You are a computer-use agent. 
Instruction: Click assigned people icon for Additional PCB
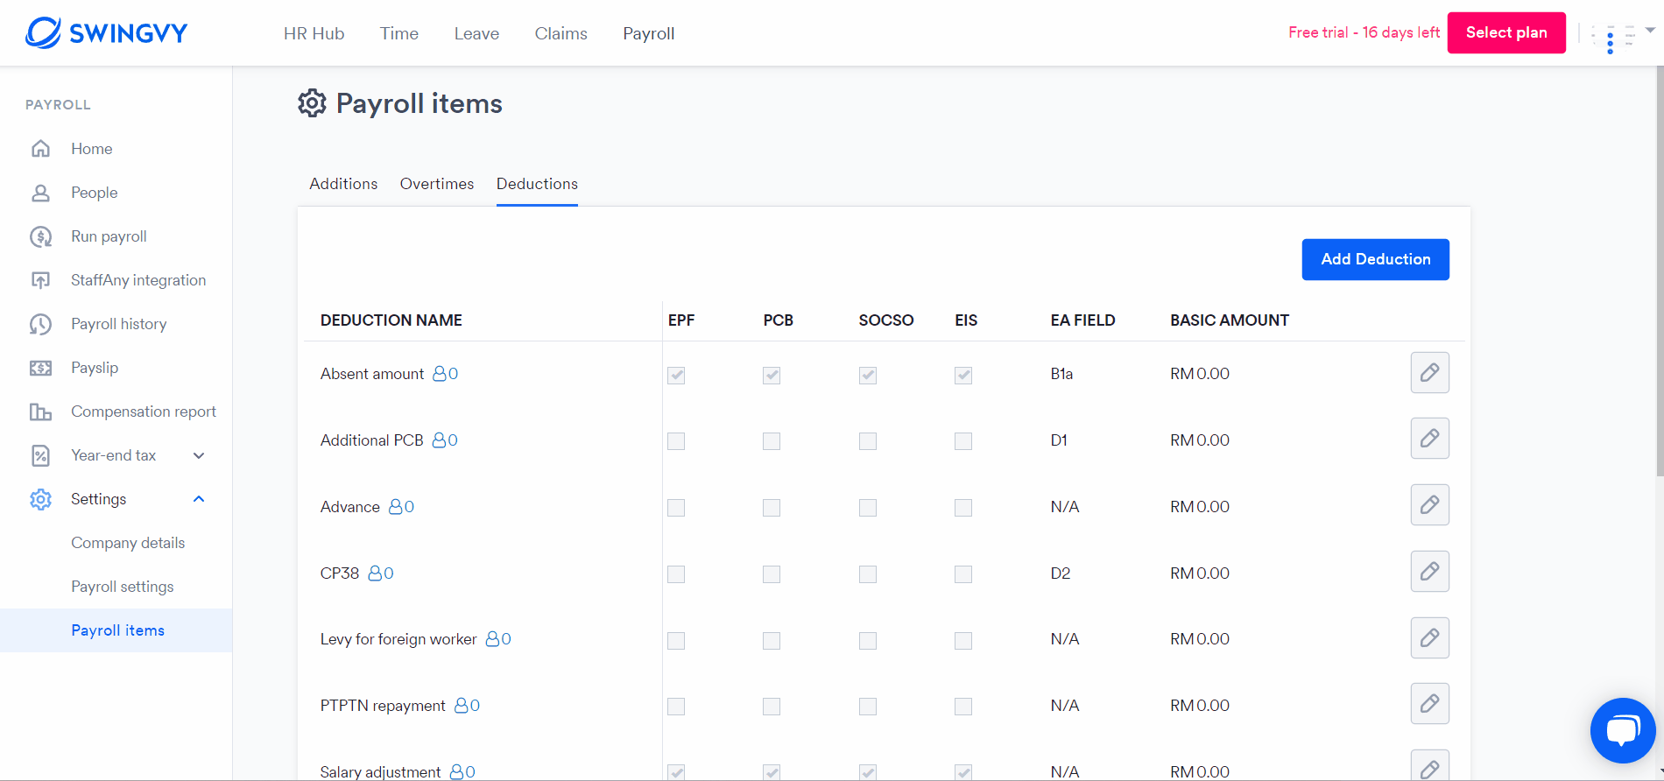(x=440, y=440)
